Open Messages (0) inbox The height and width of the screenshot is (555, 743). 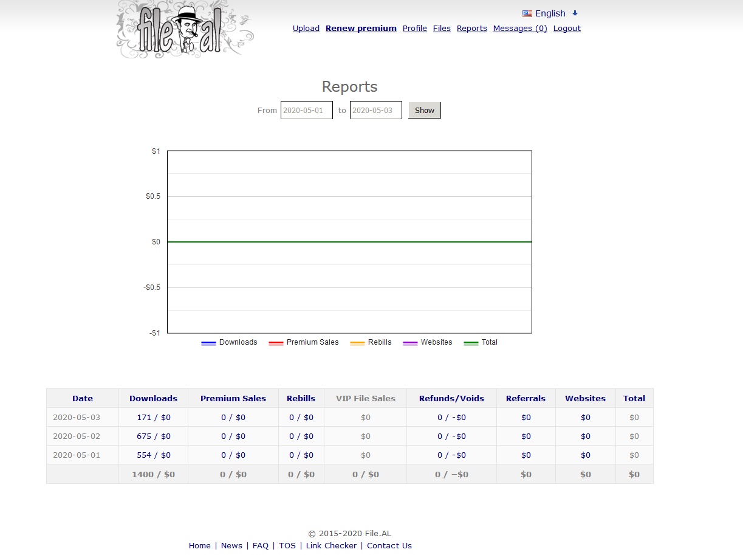coord(520,28)
